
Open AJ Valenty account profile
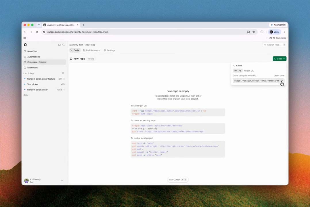(x=32, y=181)
